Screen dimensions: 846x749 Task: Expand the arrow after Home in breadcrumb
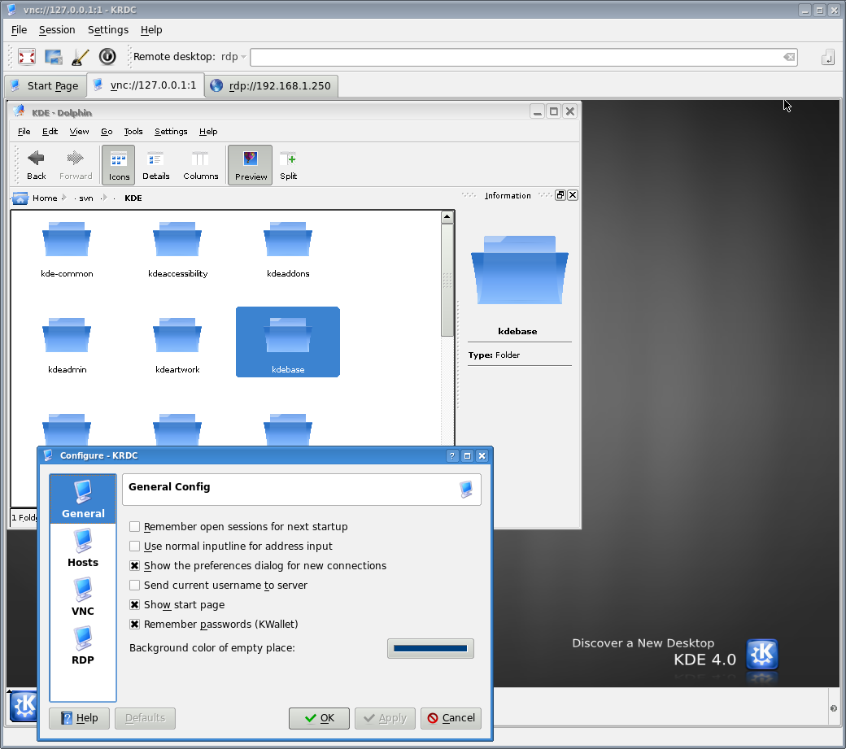(x=63, y=198)
